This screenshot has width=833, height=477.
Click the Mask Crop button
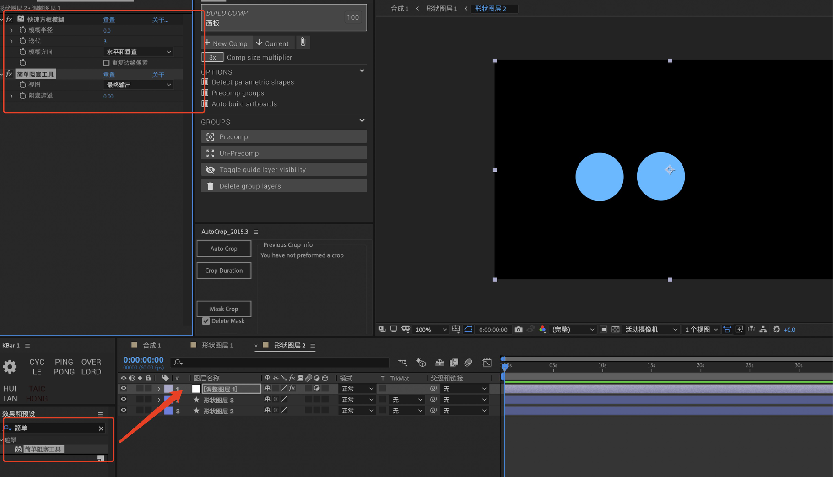point(224,309)
